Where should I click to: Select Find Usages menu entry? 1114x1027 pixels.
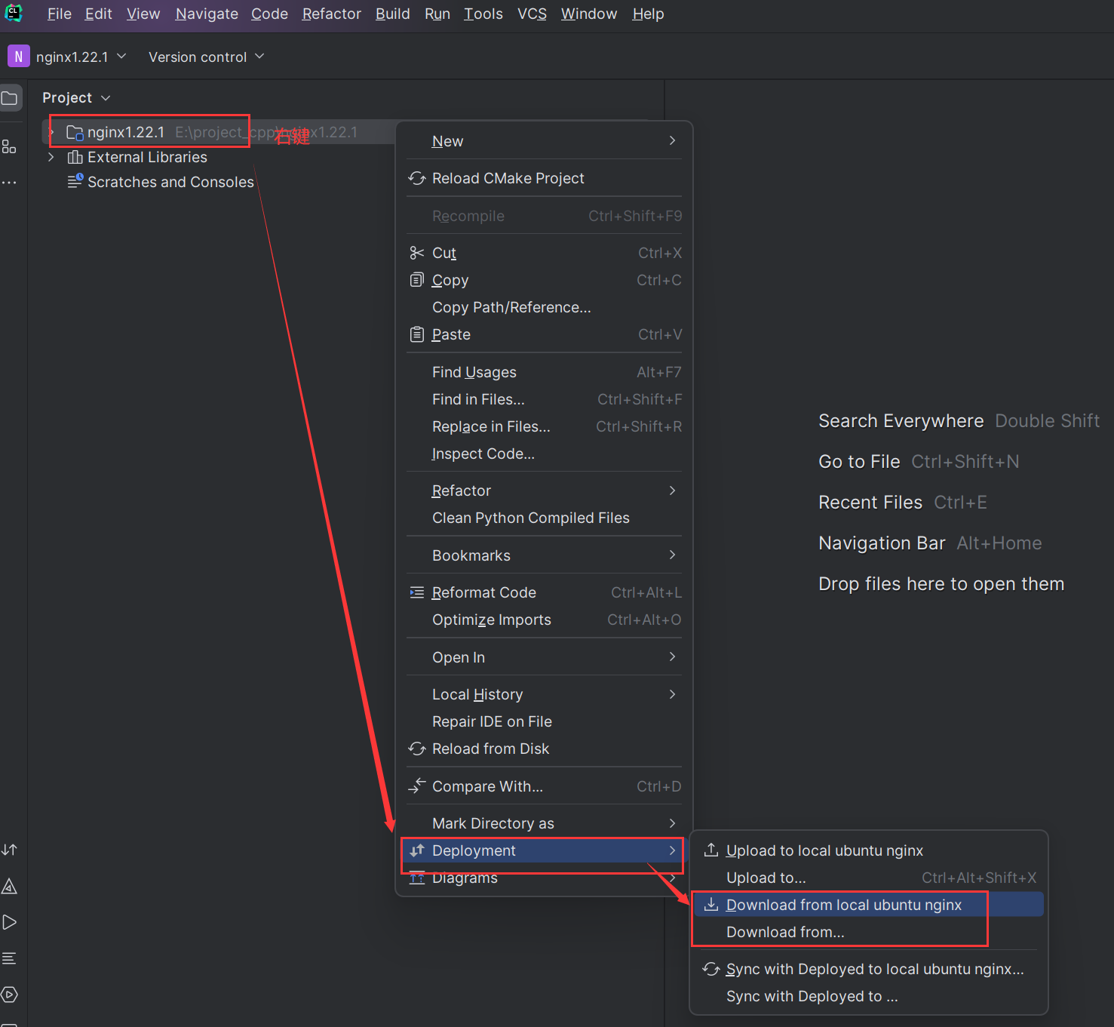click(544, 372)
